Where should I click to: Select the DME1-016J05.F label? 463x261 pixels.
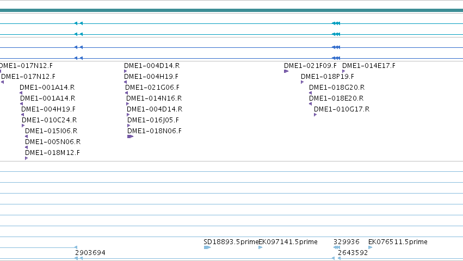153,120
